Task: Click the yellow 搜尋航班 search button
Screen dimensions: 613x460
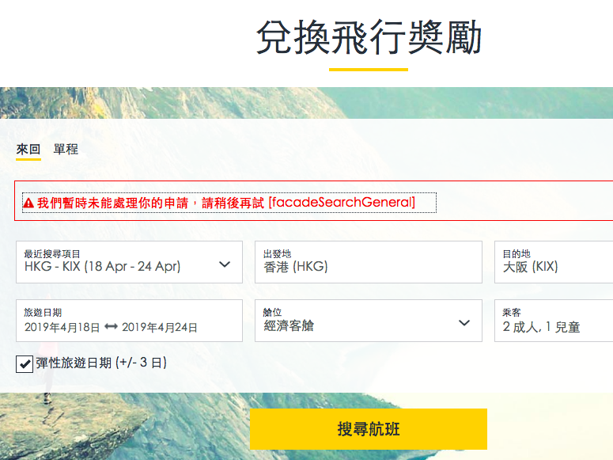Action: (369, 429)
